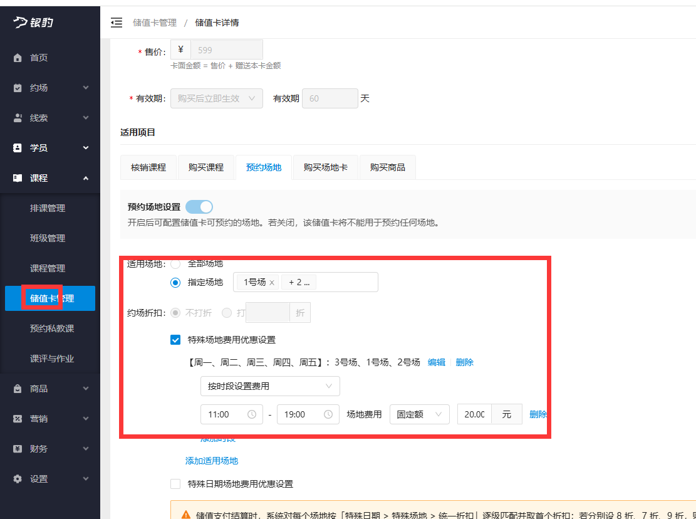
Task: Switch to the 购买场地卡 tab
Action: click(x=325, y=167)
